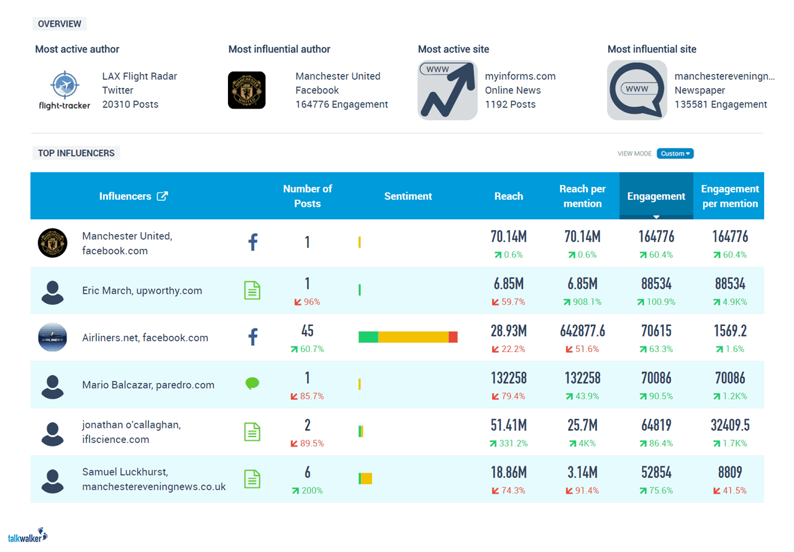Open the Custom view mode dropdown
This screenshot has width=794, height=552.
675,153
